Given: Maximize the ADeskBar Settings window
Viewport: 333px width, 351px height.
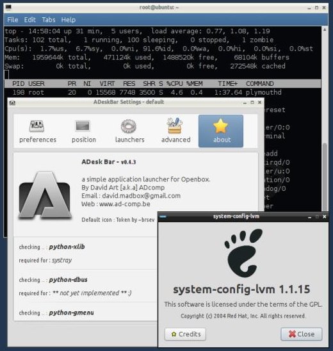Looking at the screenshot, I should 252,102.
